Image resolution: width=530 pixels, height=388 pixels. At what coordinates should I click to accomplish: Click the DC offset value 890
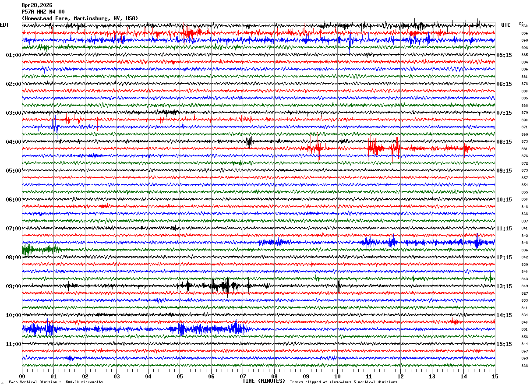pos(524,120)
